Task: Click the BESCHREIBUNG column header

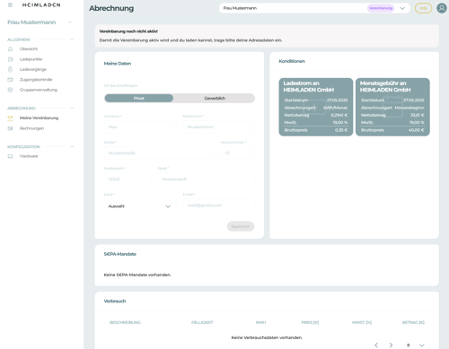Action: click(x=125, y=322)
